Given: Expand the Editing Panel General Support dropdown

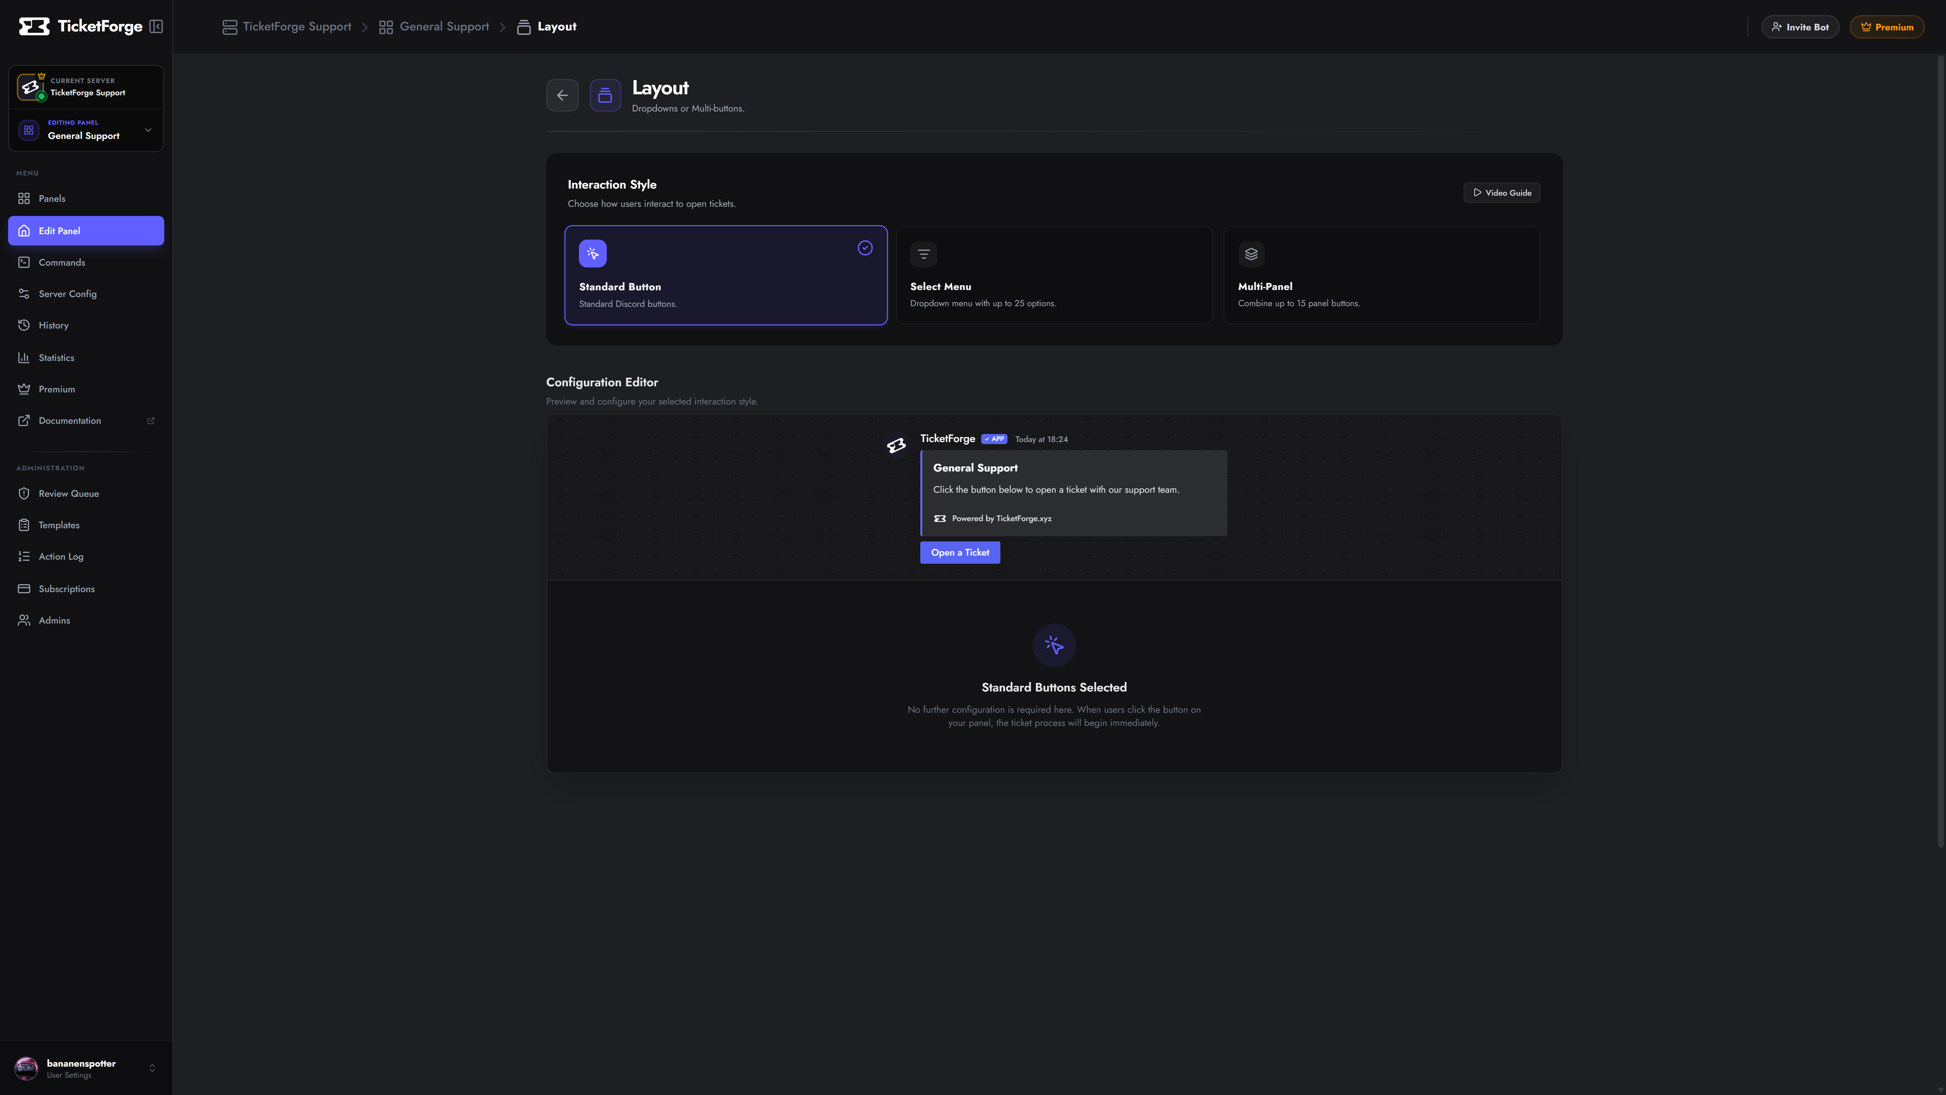Looking at the screenshot, I should (86, 130).
